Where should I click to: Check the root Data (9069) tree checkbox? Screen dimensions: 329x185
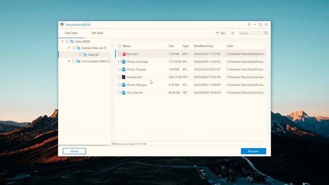pos(67,42)
